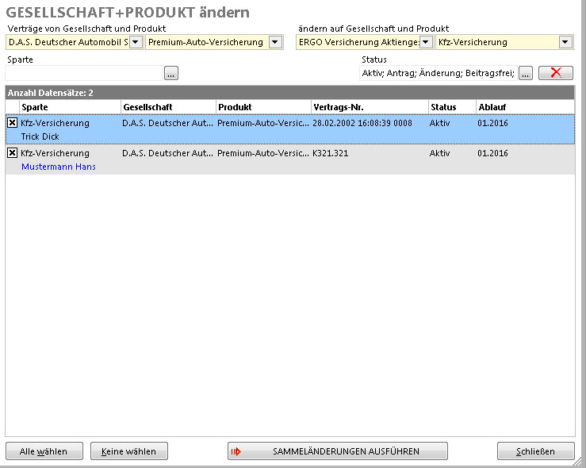Expand the ERGO Versicherung target company dropdown
Image resolution: width=586 pixels, height=468 pixels.
point(426,42)
